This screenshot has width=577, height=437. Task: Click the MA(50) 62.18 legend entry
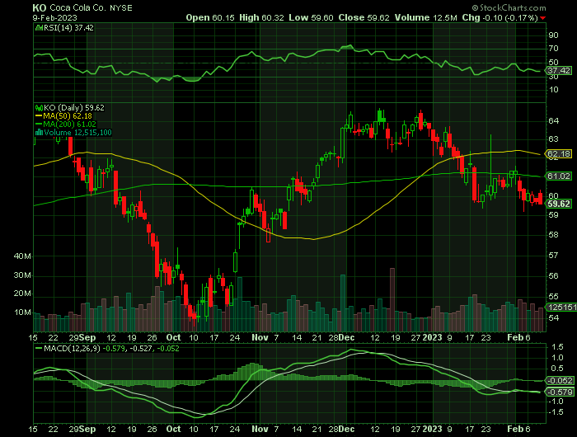pos(68,116)
